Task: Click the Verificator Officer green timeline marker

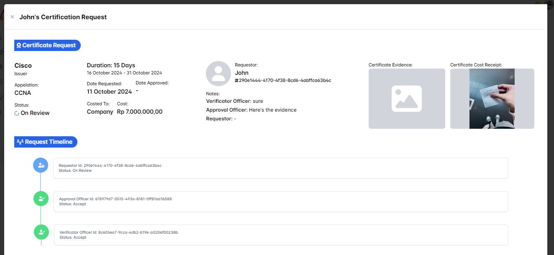Action: [41, 232]
